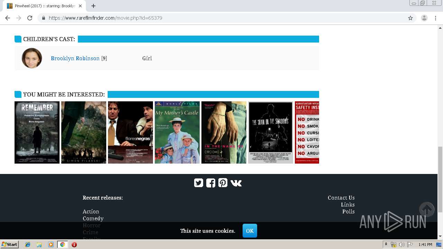Viewport: 443px width, 249px height.
Task: Open the Pinterest social icon
Action: coord(223,183)
